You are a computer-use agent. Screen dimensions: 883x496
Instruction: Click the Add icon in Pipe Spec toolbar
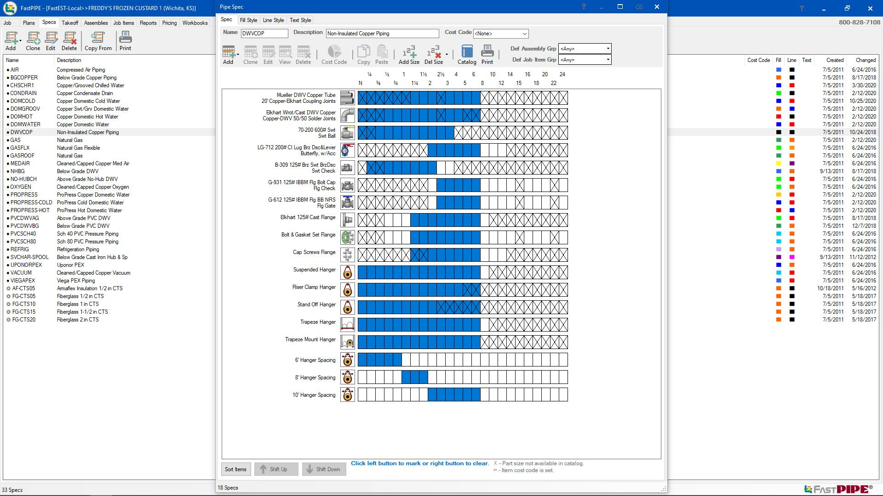(228, 54)
